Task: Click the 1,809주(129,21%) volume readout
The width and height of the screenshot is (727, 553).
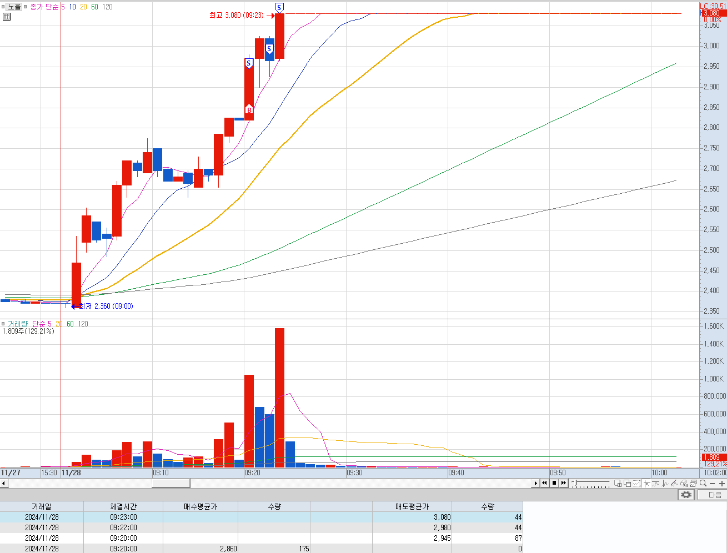Action: point(28,331)
